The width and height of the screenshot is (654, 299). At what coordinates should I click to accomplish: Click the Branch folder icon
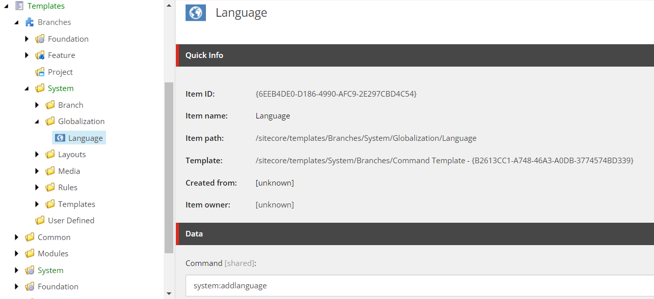(x=50, y=105)
